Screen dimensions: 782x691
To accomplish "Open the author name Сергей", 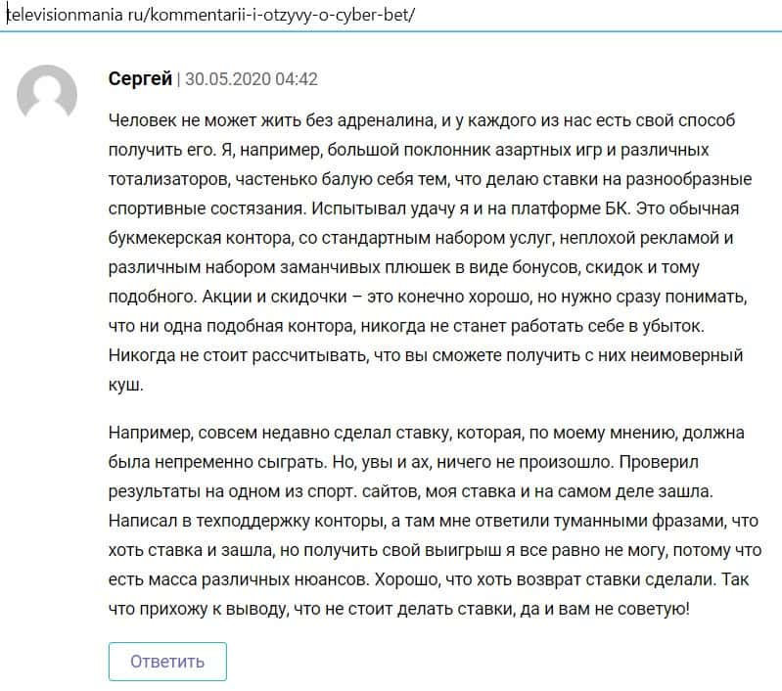I will [139, 79].
